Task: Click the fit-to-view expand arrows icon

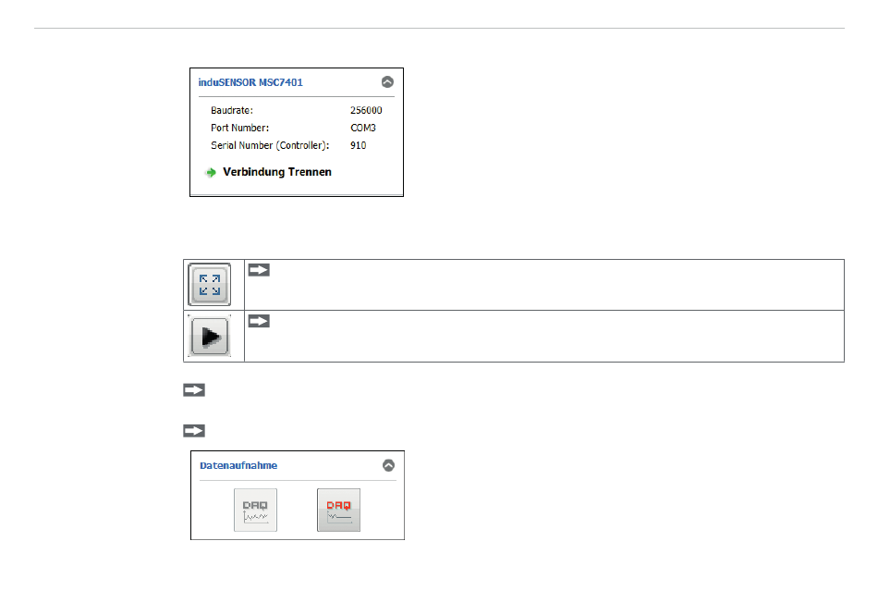Action: [210, 285]
